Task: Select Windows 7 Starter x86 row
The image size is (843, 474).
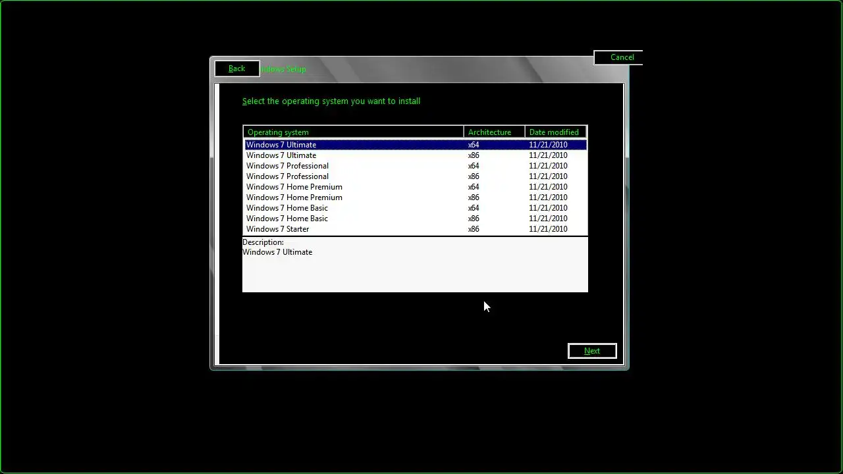Action: tap(415, 229)
